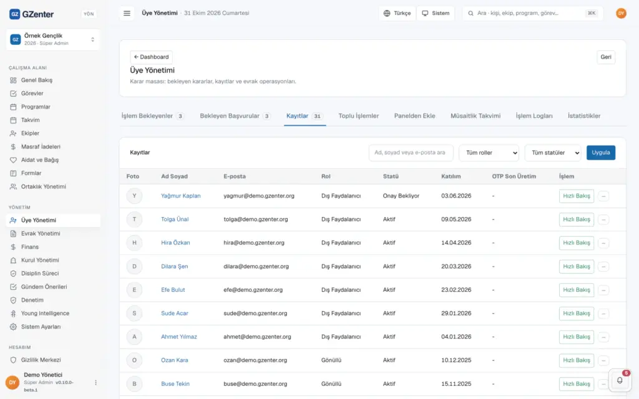Click the more options button for Yağmur Kaplan
Image resolution: width=639 pixels, height=399 pixels.
coord(603,196)
